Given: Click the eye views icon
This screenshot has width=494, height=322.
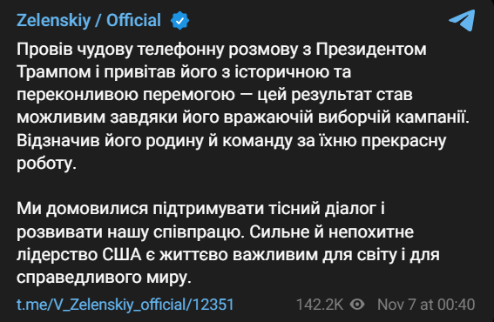Looking at the screenshot, I should point(357,305).
